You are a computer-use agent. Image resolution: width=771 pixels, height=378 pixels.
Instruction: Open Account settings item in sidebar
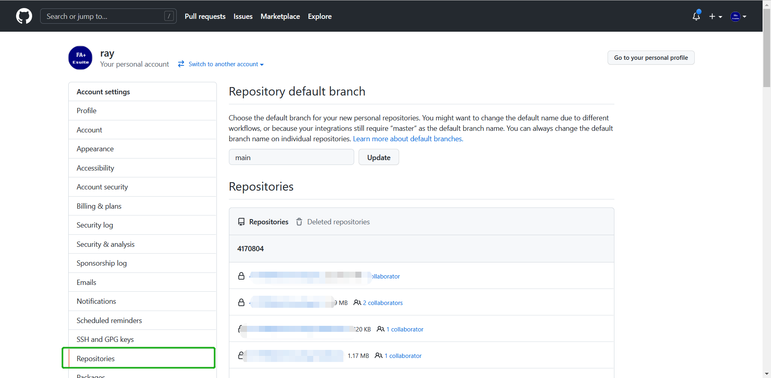pyautogui.click(x=143, y=130)
